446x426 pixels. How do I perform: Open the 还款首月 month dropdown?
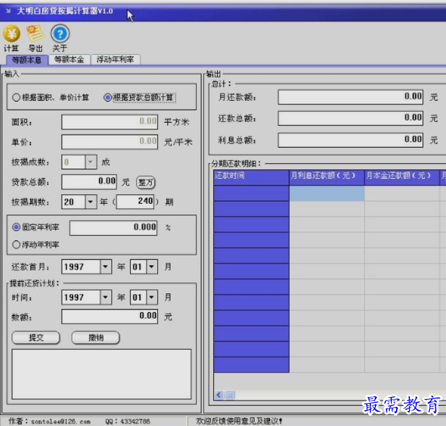(152, 267)
